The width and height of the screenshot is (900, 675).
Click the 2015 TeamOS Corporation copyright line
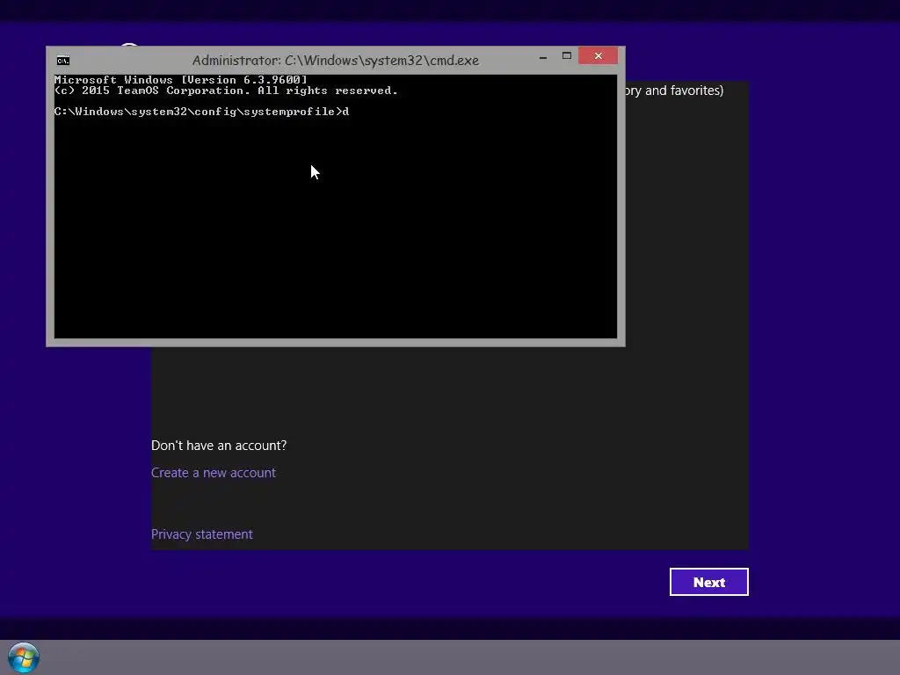(x=226, y=91)
